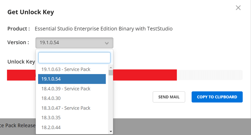Click the version list scrollbar thumb

(x=111, y=72)
